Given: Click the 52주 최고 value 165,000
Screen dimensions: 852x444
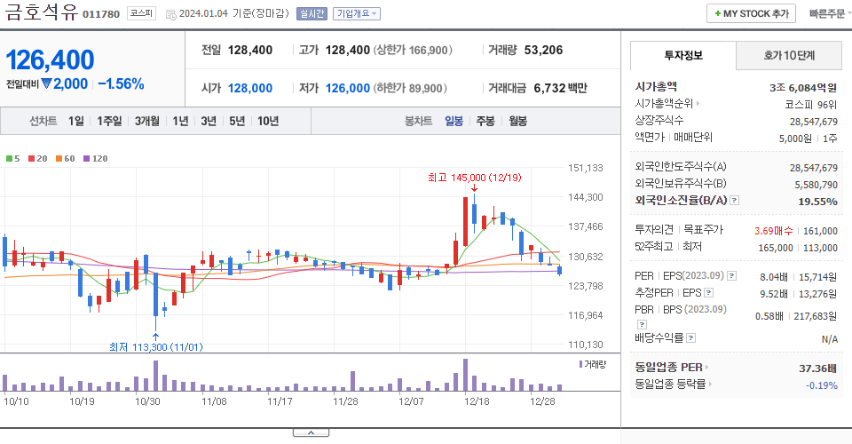Looking at the screenshot, I should point(776,248).
